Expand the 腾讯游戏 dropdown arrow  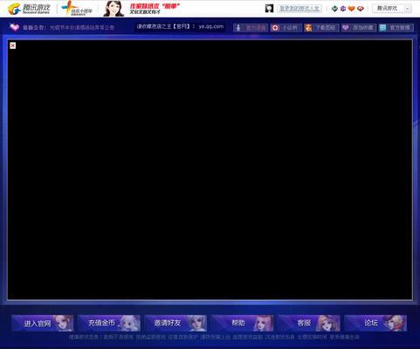(x=408, y=9)
